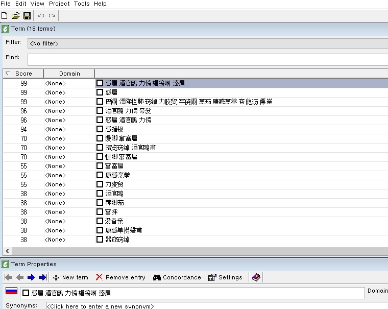Save using the floppy disk icon
388x309 pixels.
[27, 16]
